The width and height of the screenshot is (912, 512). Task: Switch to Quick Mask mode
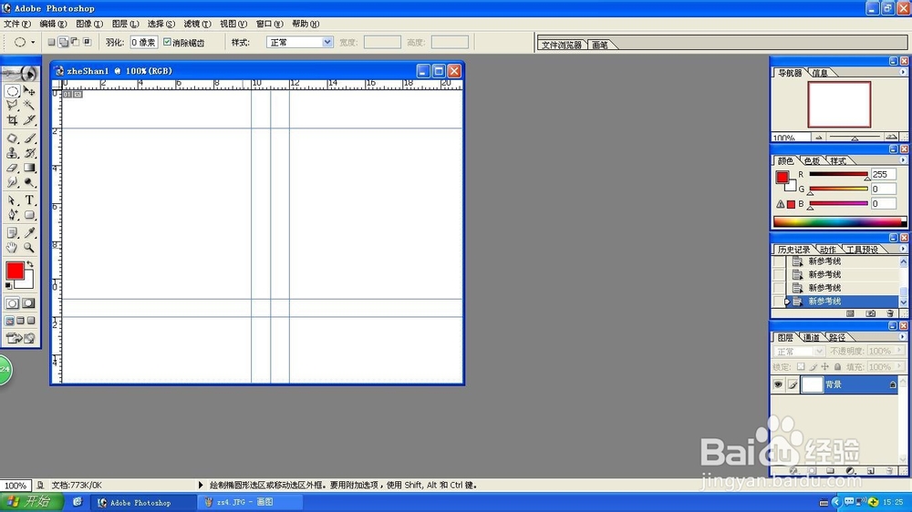pyautogui.click(x=28, y=303)
